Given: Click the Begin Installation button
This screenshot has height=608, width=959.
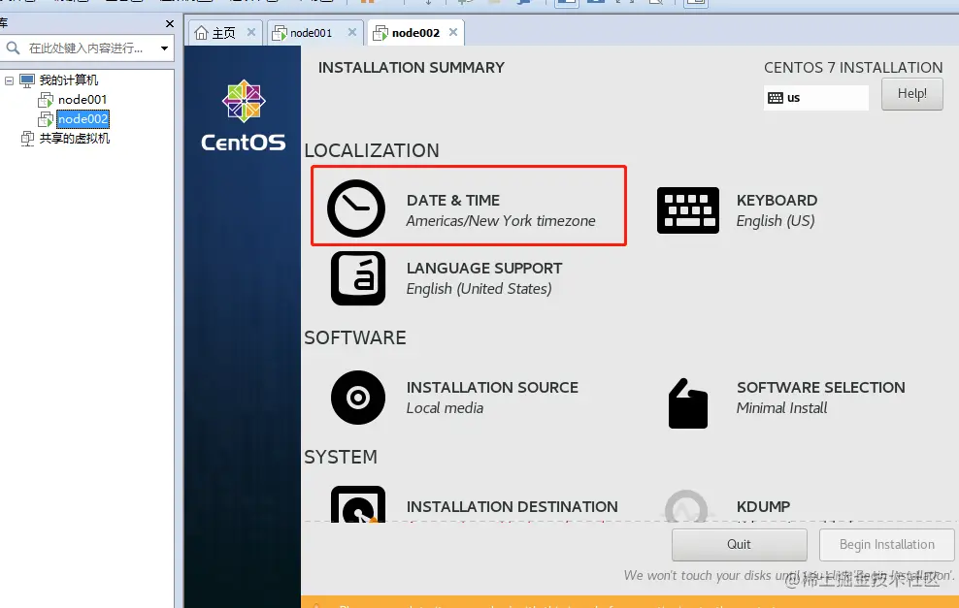Looking at the screenshot, I should tap(887, 544).
